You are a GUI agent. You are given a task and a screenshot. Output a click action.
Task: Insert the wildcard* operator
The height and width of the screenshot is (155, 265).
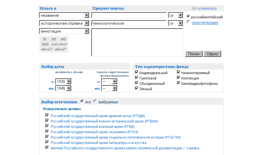click(x=61, y=49)
